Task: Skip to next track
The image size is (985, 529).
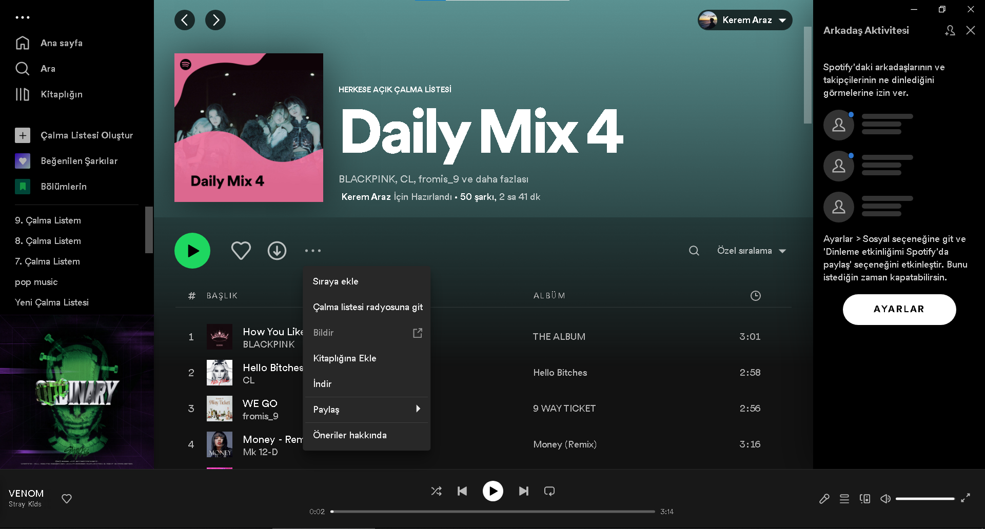Action: [x=524, y=491]
